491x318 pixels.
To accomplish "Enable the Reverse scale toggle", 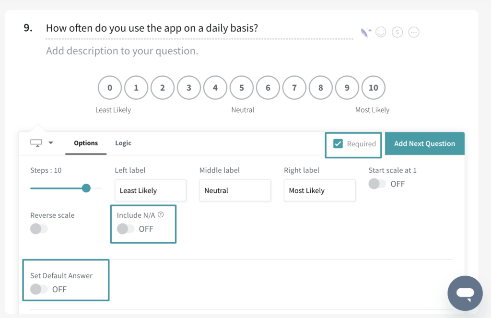I will coord(39,229).
